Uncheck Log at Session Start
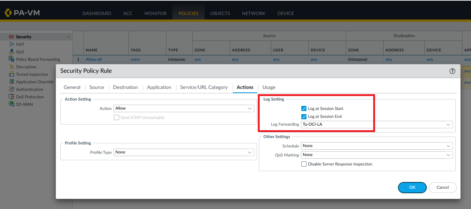 304,108
